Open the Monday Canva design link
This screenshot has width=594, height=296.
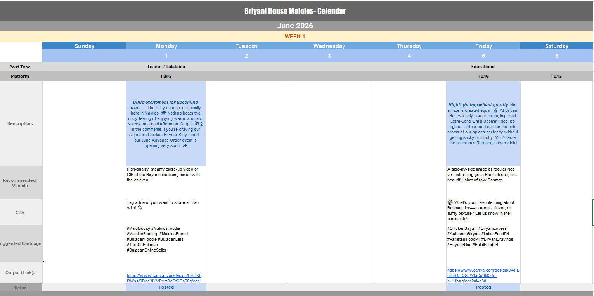coord(164,278)
